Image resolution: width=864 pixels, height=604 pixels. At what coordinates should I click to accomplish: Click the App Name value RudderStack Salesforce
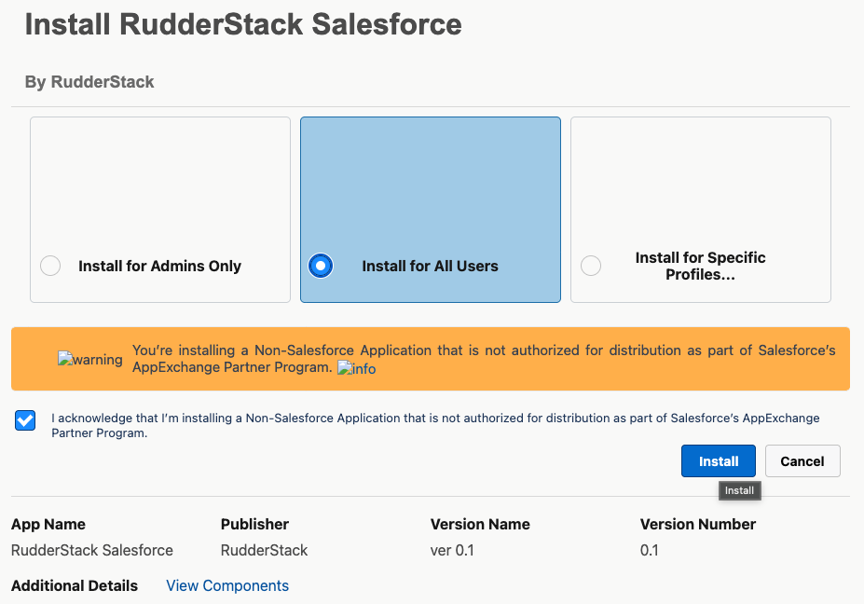click(x=92, y=550)
